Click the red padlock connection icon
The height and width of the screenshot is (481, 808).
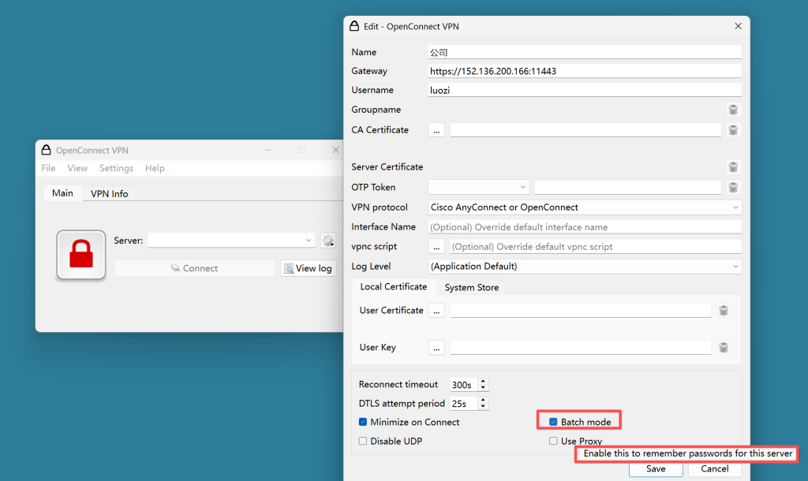click(80, 255)
